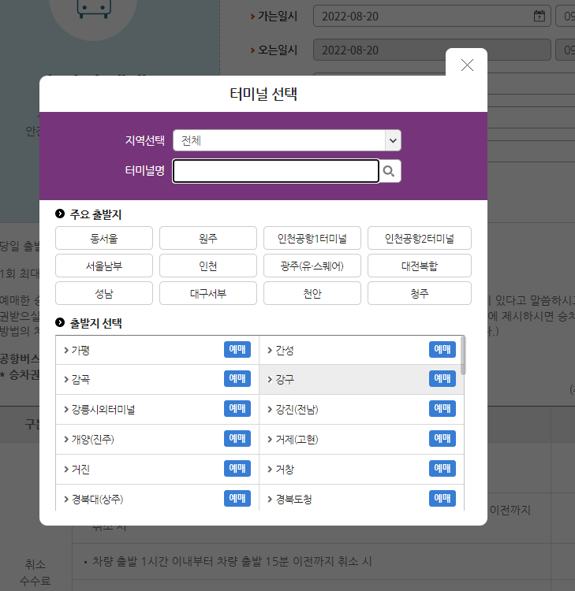Viewport: 575px width, 591px height.
Task: Click 예매 badge next to 강진(전남)
Action: tap(442, 408)
